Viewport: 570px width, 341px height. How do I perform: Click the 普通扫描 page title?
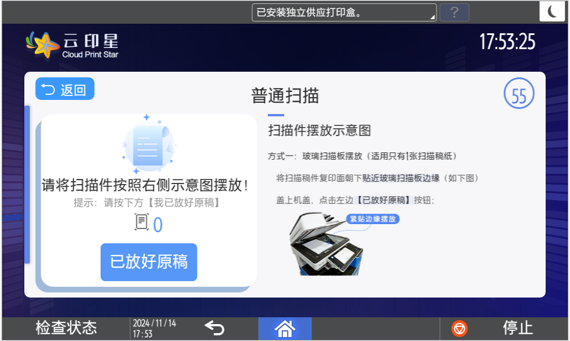coord(285,95)
